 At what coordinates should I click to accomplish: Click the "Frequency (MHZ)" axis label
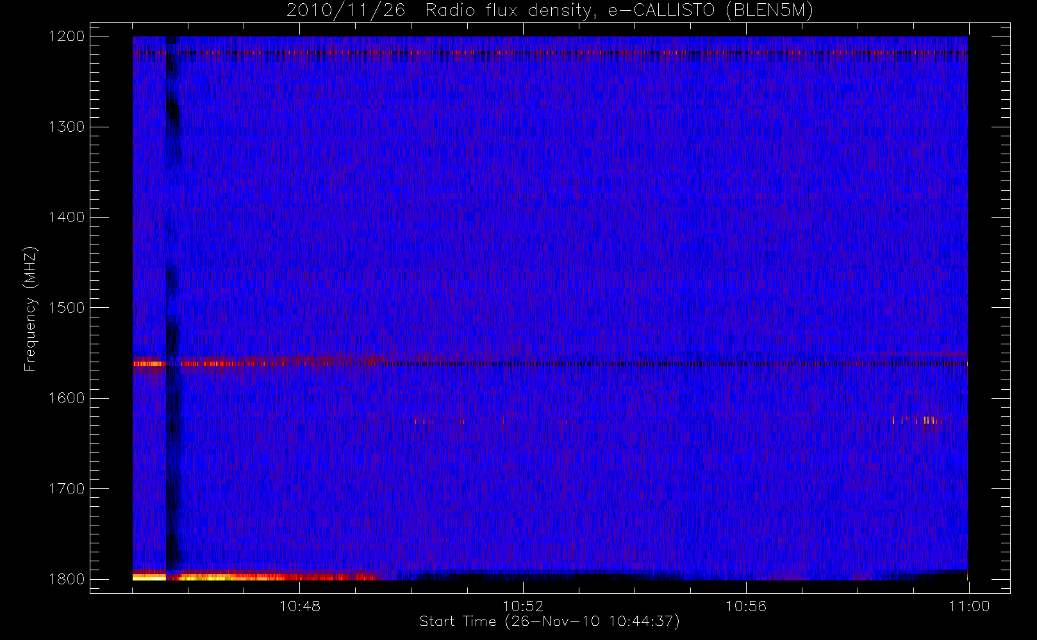(x=30, y=308)
